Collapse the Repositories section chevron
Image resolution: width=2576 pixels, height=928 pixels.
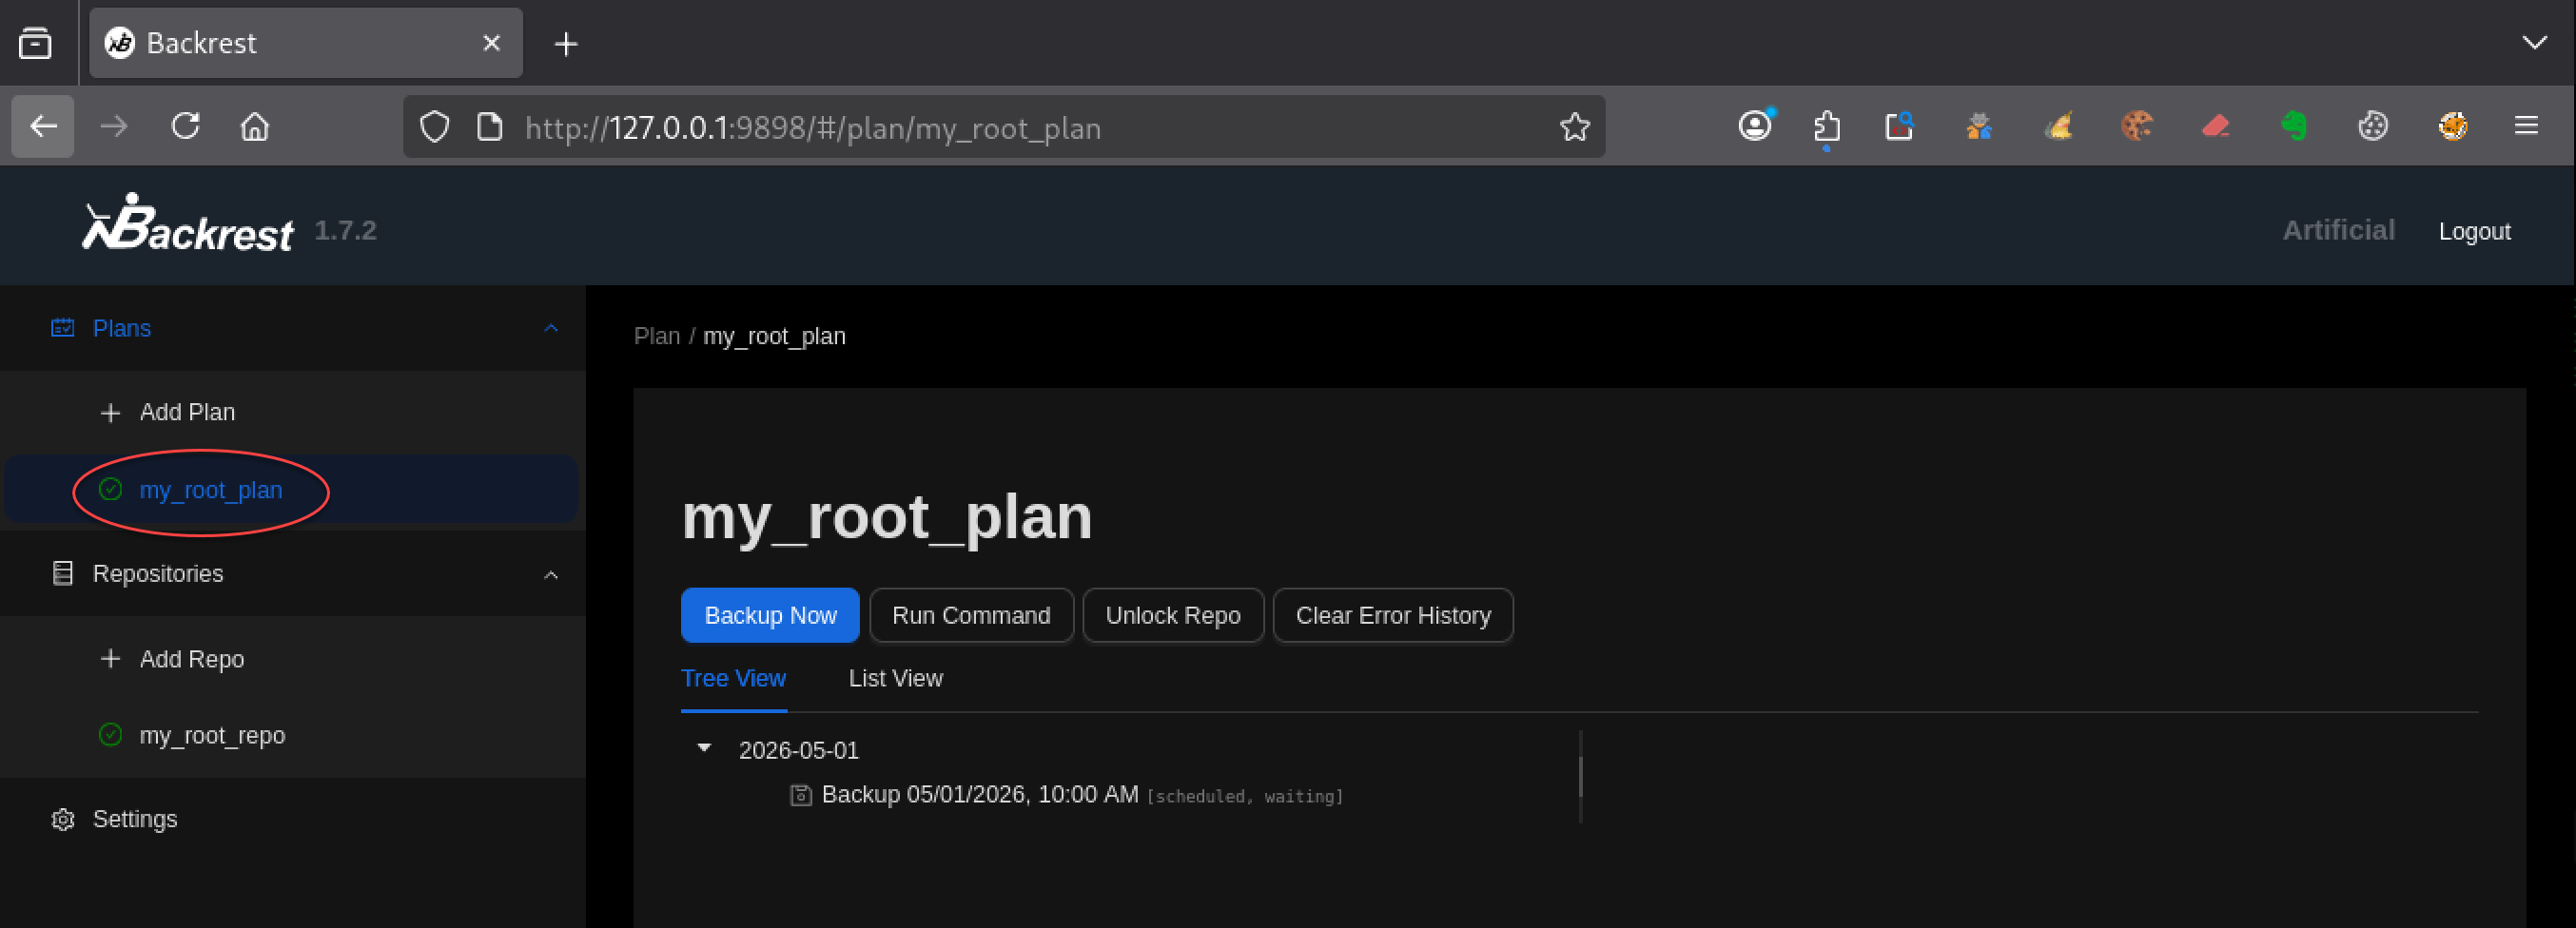click(550, 574)
